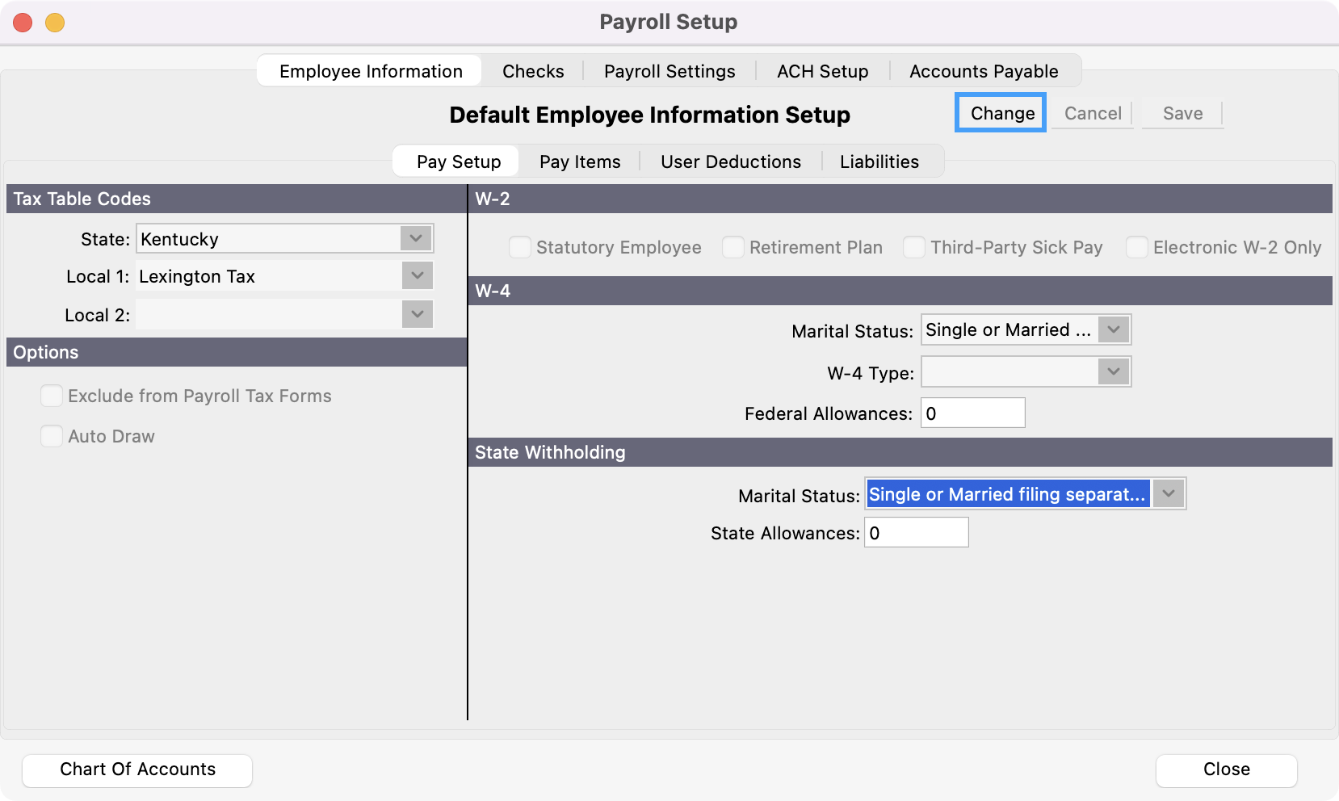Expand the W-4 Marital Status dropdown
Viewport: 1339px width, 801px height.
tap(1114, 330)
